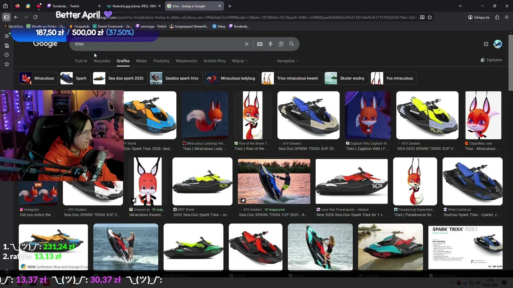Open Firefox extensions puzzle icon

point(497,17)
